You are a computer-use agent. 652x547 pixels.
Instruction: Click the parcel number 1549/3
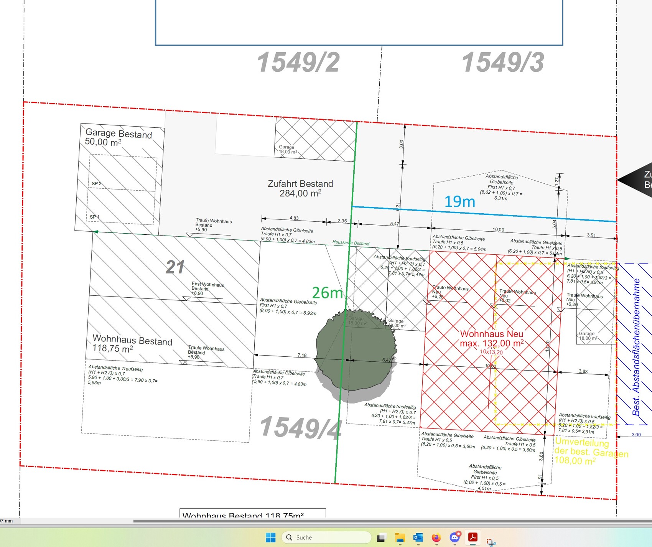503,63
